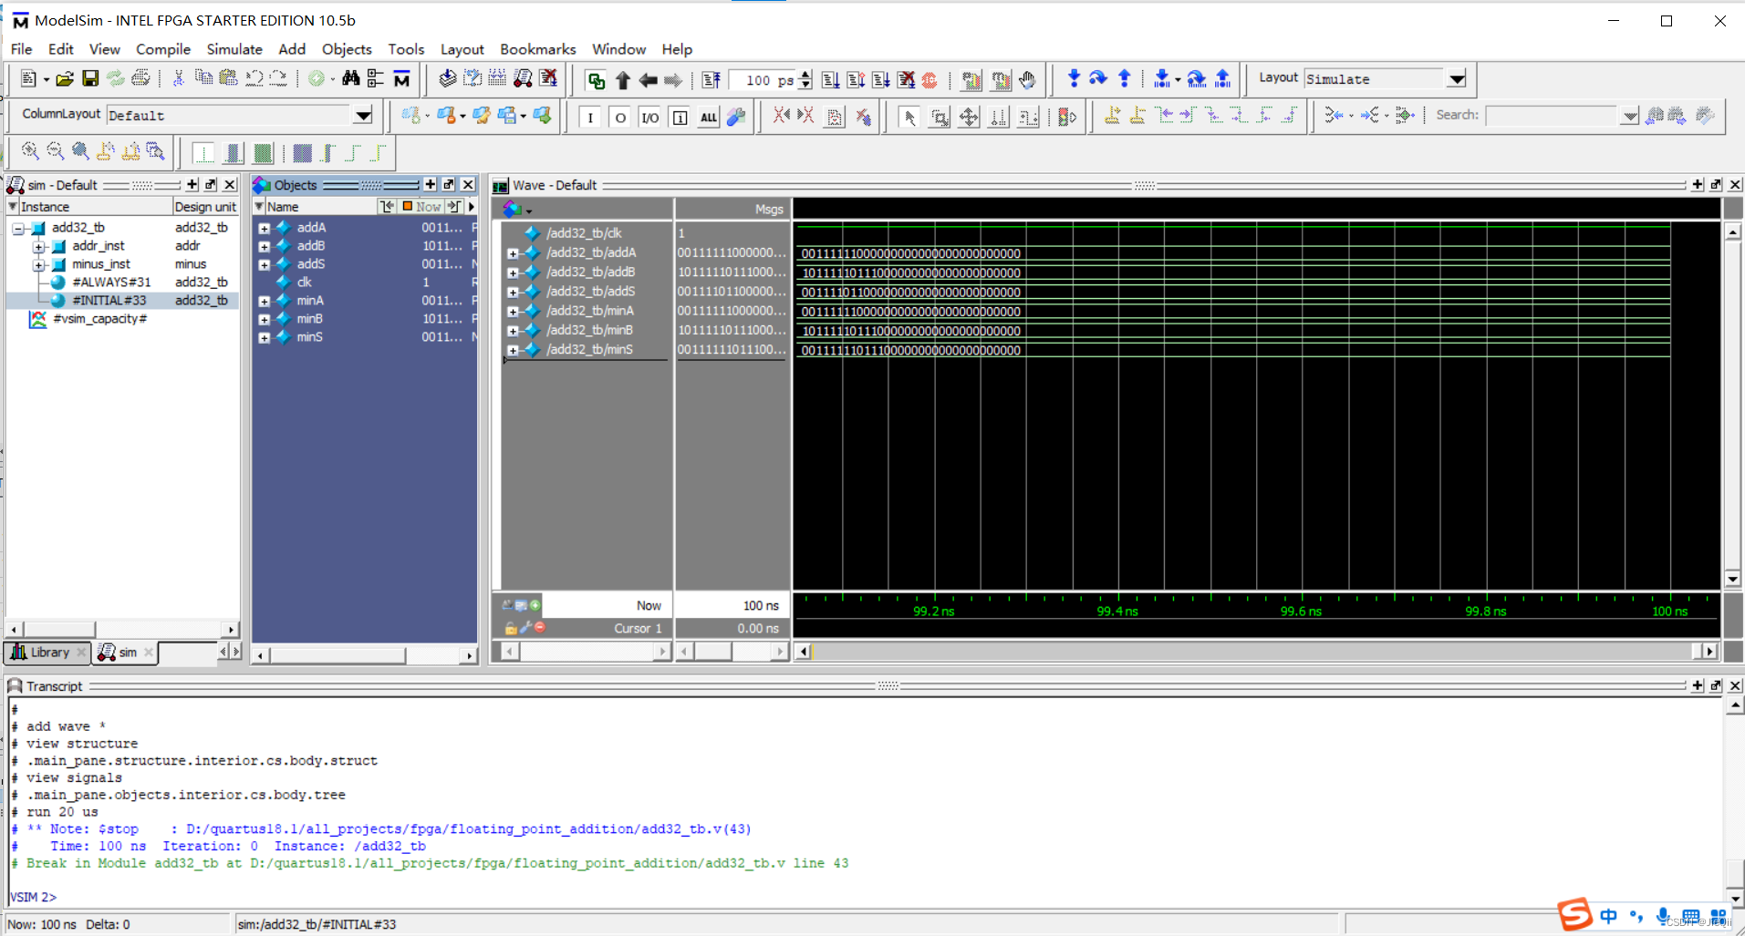Click the Find binoculars icon

[352, 79]
